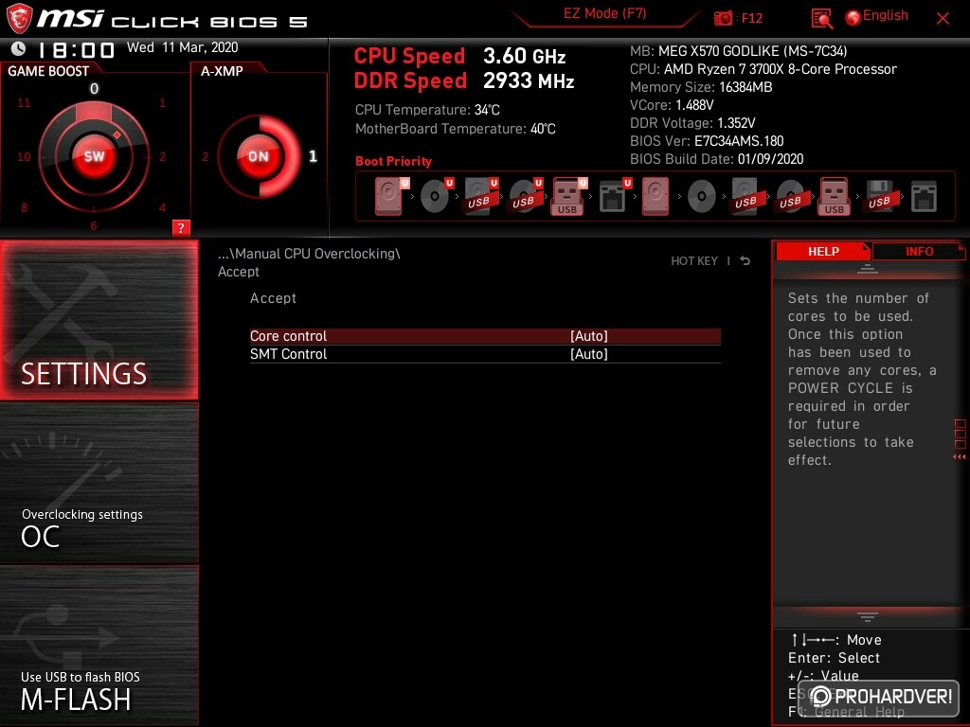Click the clock icon beside the time
This screenshot has height=727, width=970.
tap(19, 48)
